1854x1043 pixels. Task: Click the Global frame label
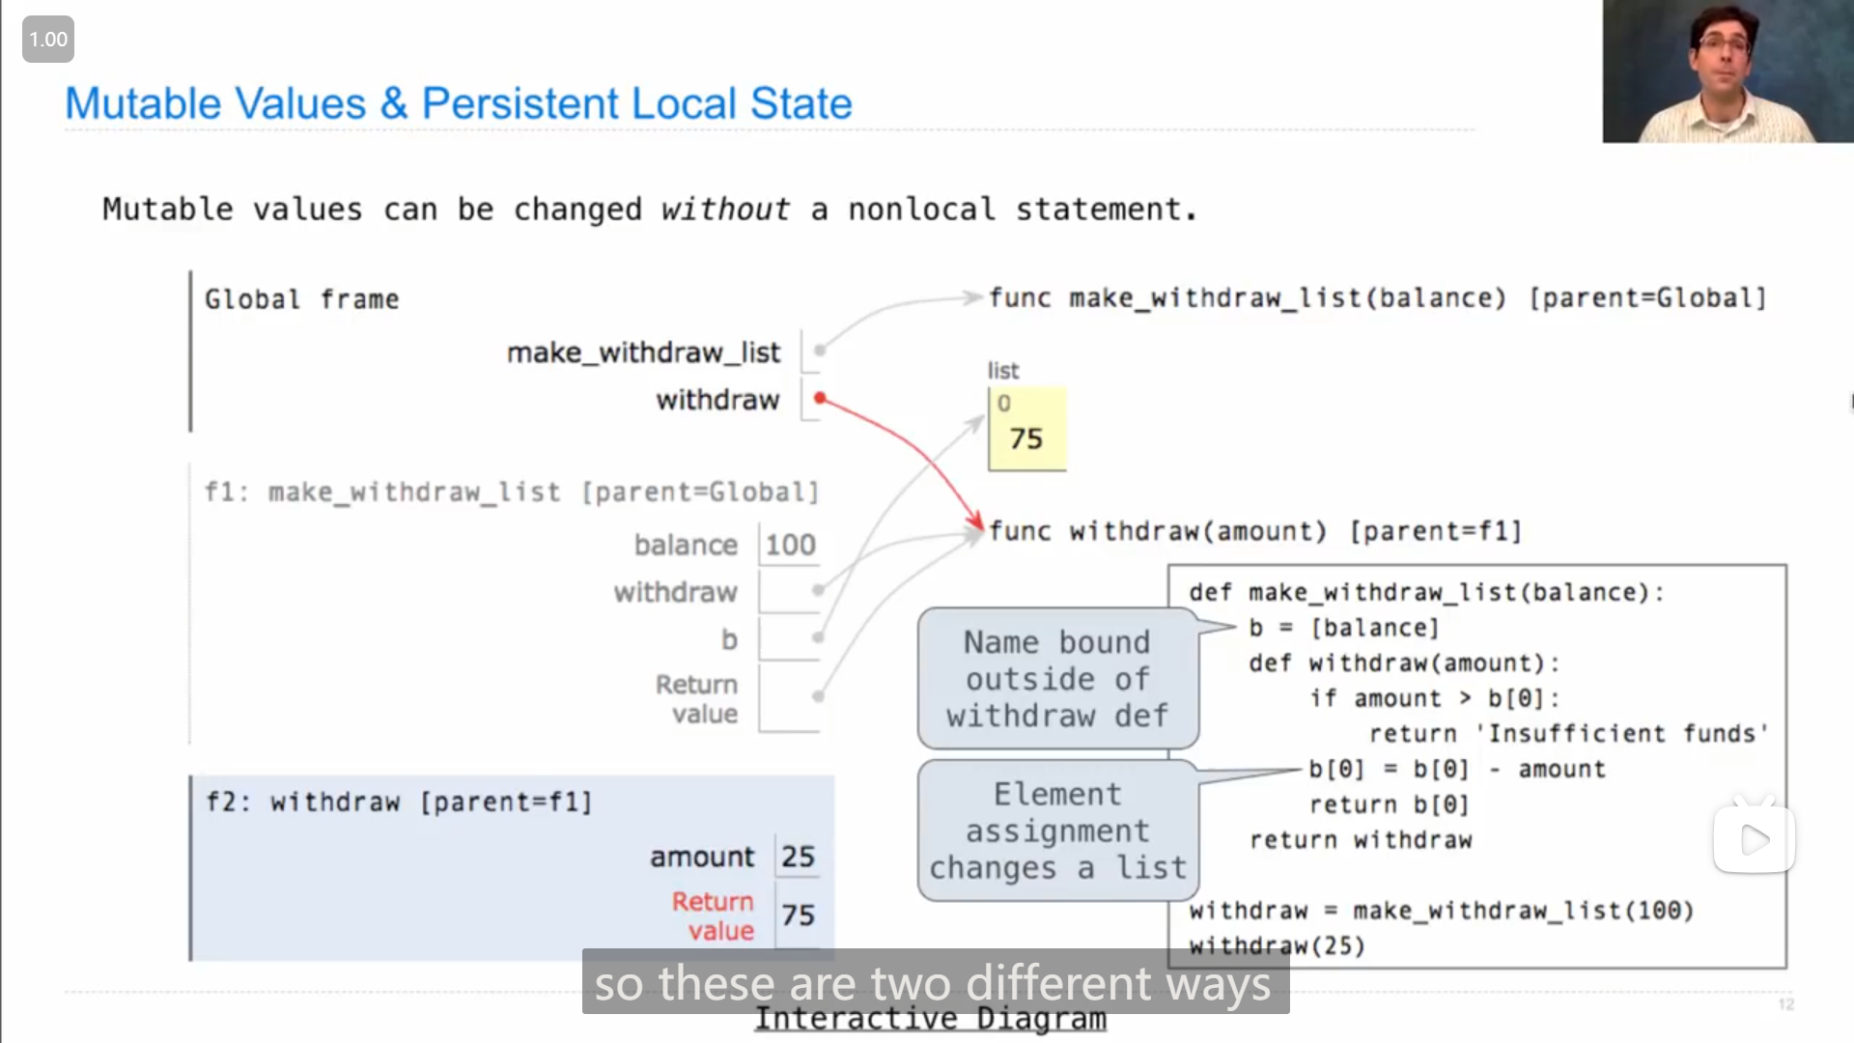tap(302, 298)
